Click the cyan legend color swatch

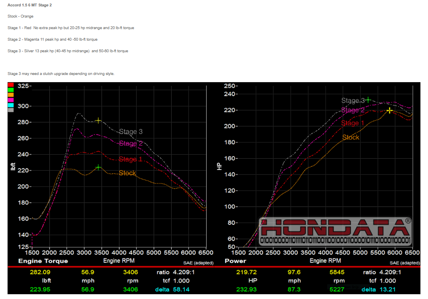coord(11,105)
